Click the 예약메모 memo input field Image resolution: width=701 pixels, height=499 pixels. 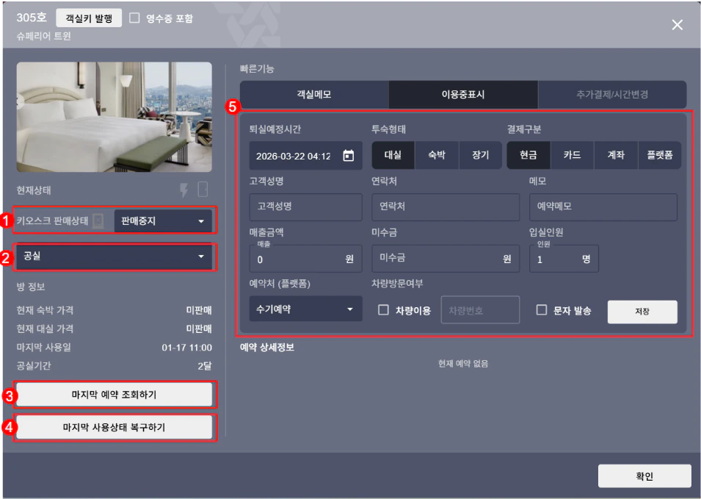pyautogui.click(x=603, y=207)
